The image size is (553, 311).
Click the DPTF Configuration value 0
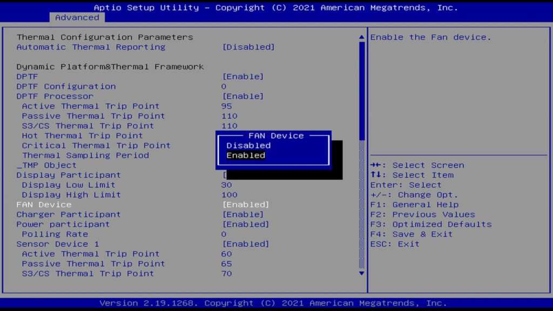pos(224,86)
